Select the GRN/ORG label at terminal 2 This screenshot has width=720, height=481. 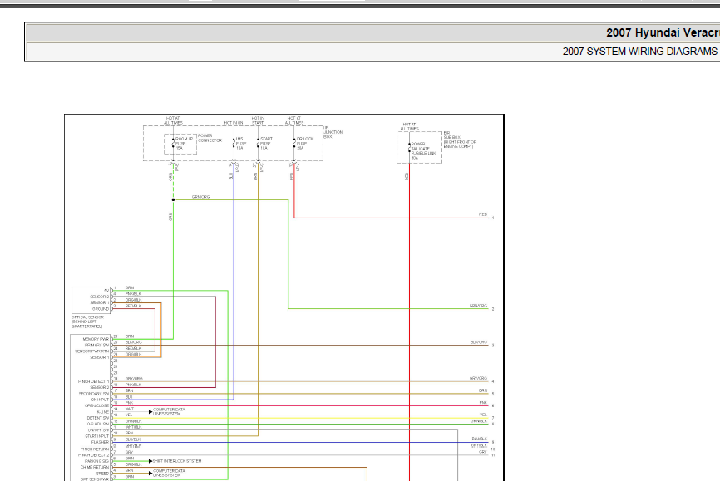(x=478, y=305)
